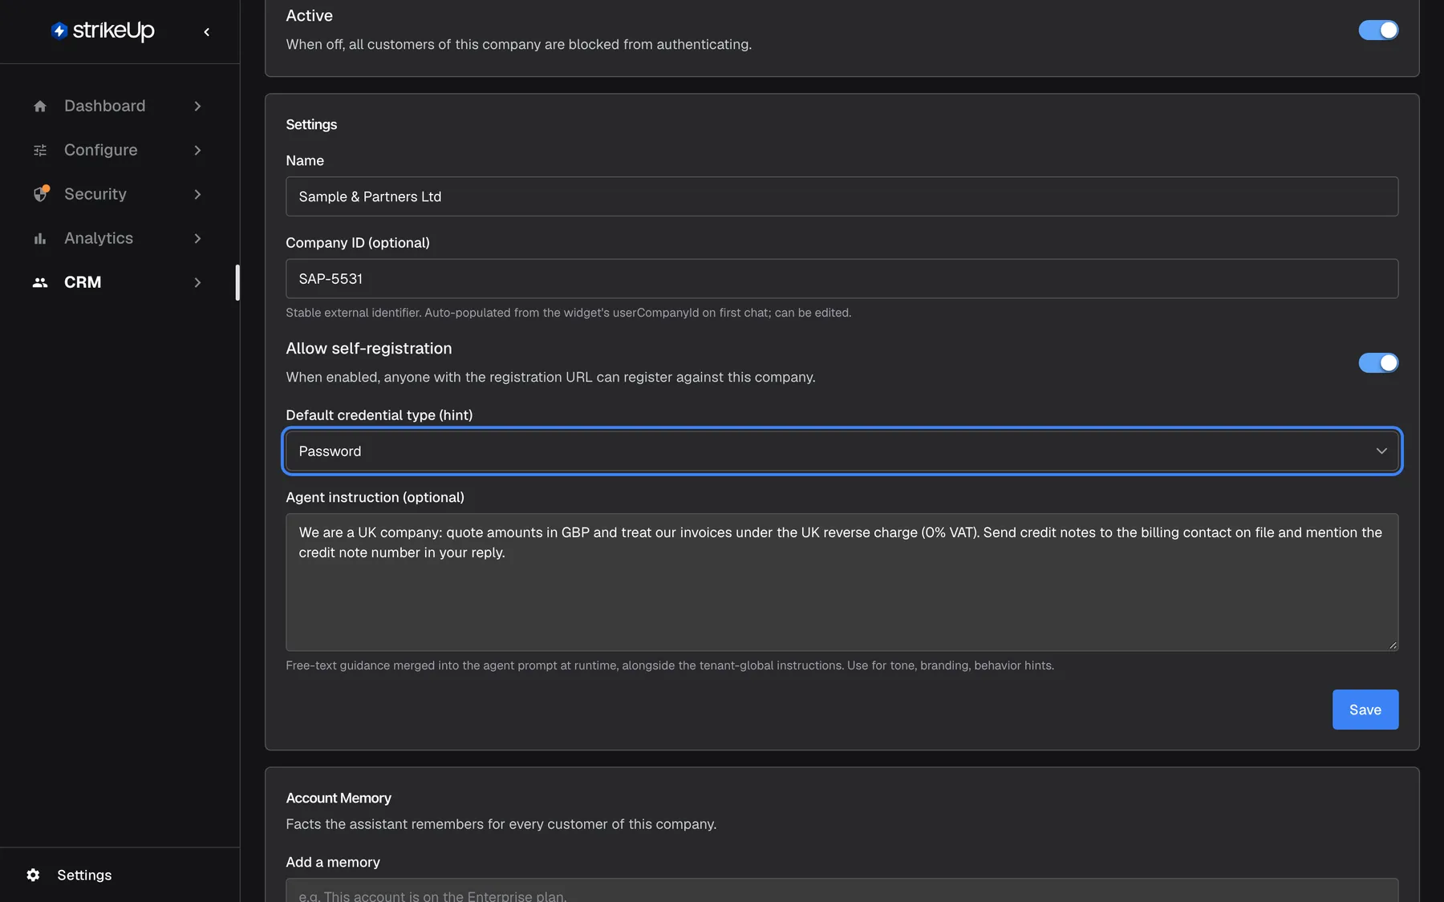Screen dimensions: 1444x902
Task: Expand the Analytics menu chevron
Action: tap(197, 238)
